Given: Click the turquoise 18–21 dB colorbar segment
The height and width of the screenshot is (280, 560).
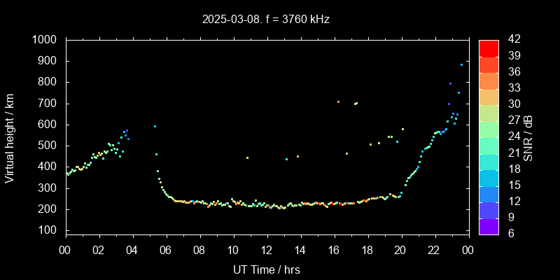Looking at the screenshot, I should [x=489, y=161].
